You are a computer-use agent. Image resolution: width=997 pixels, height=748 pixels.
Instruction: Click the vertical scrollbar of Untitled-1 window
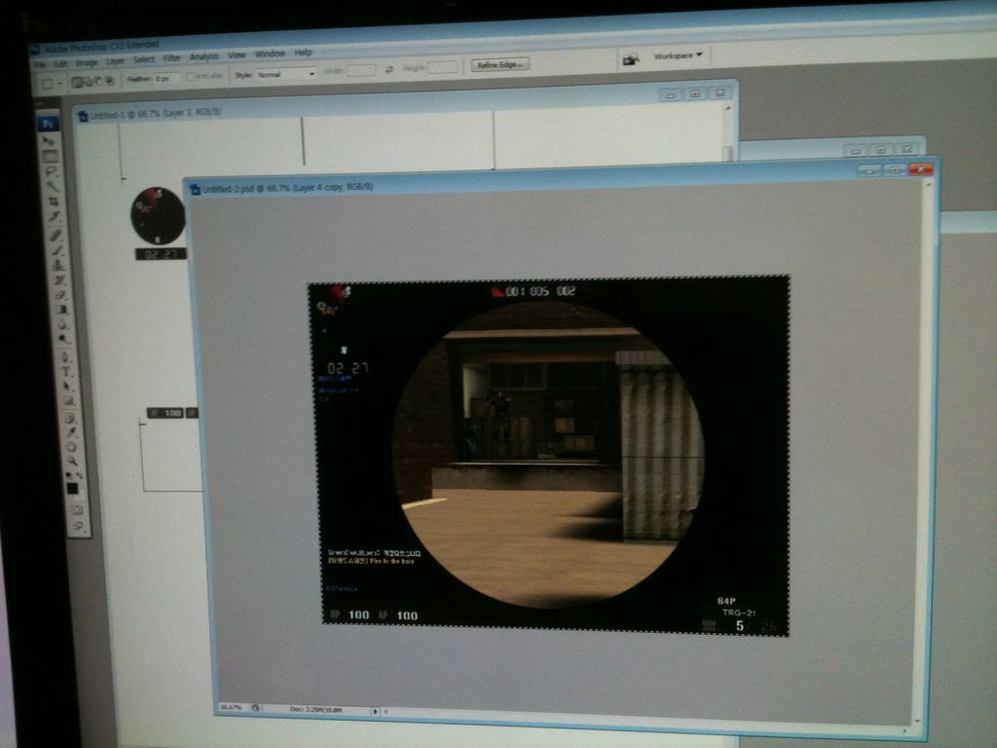[728, 133]
